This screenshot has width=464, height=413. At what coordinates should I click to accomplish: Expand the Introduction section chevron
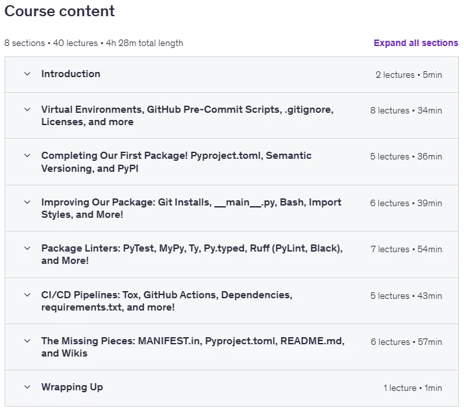coord(27,74)
